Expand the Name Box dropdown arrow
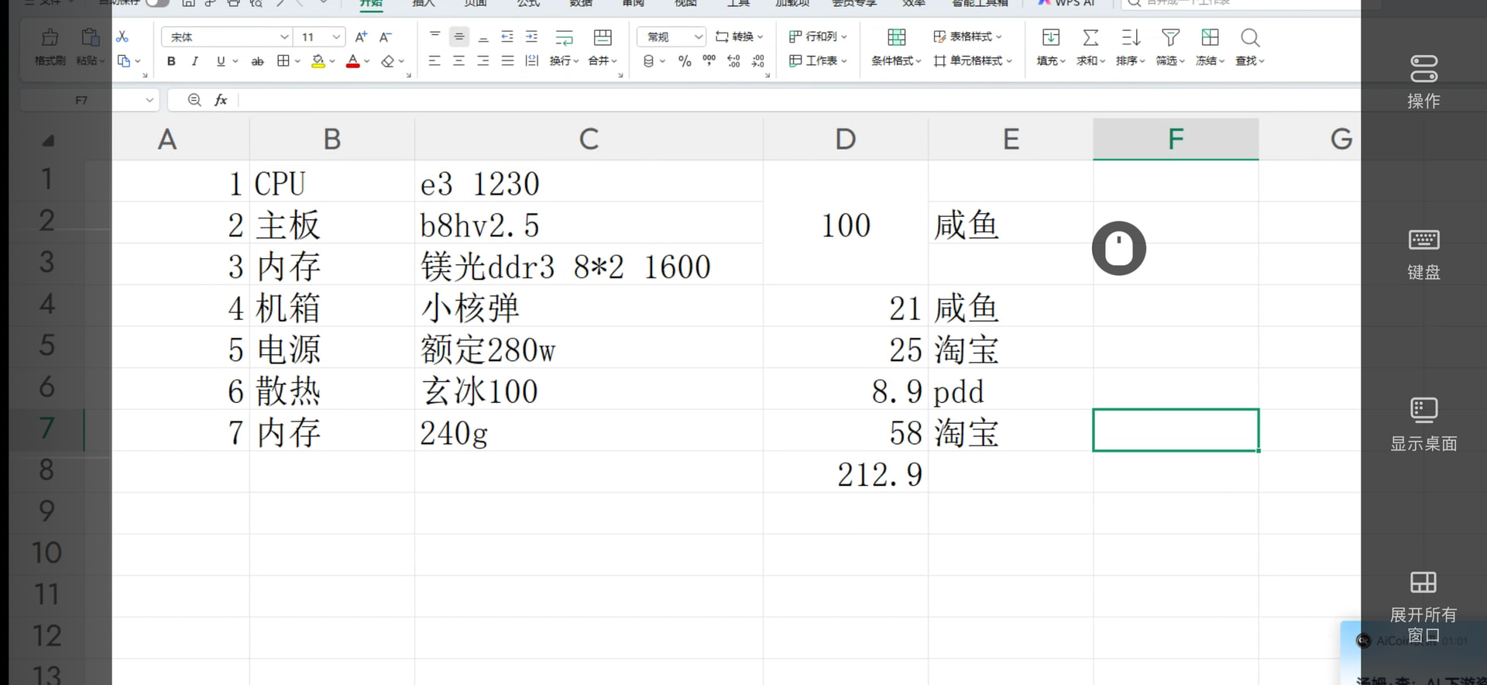 click(149, 100)
